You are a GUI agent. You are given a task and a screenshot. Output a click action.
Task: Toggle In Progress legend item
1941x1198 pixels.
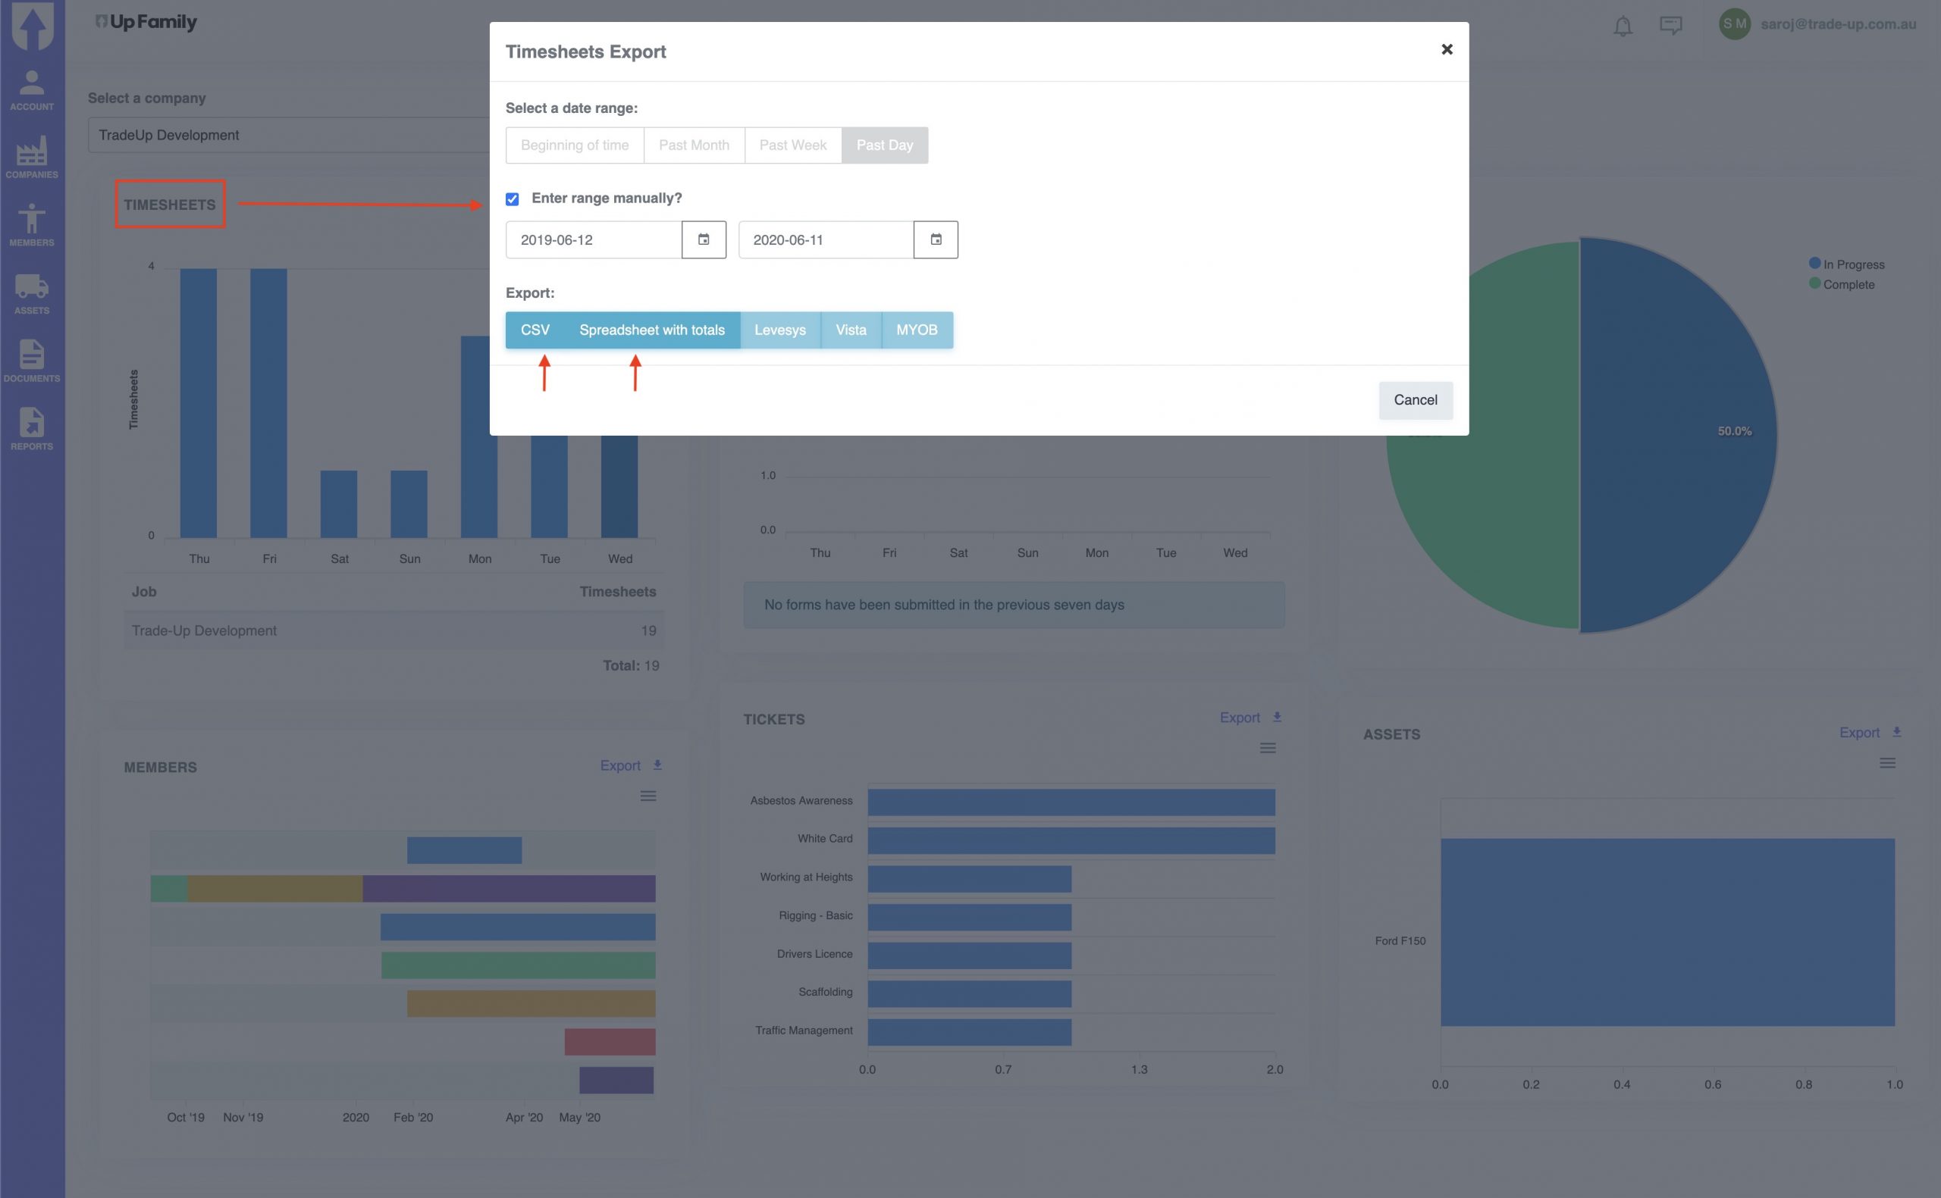point(1853,264)
